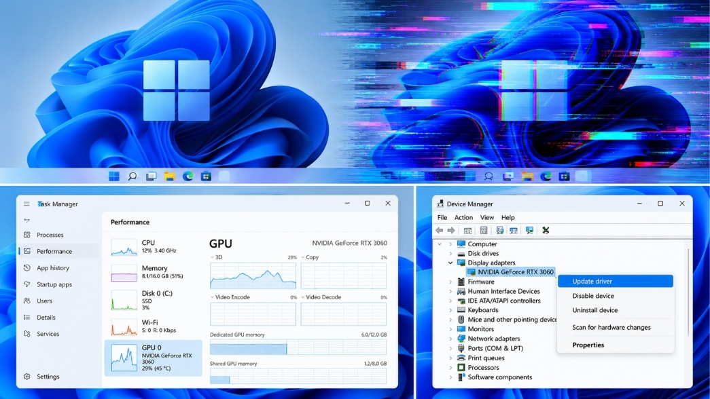Open the View menu in Device Manager
Screen dimensions: 710x399
(486, 218)
